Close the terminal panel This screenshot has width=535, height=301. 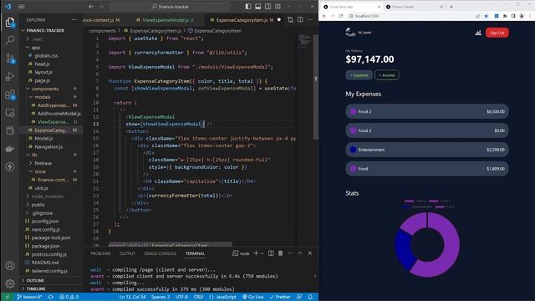tap(310, 253)
